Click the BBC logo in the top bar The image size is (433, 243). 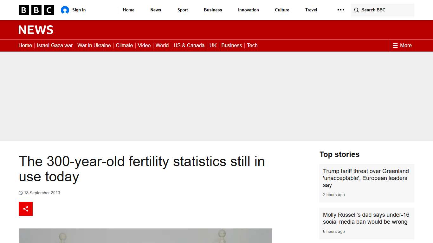click(x=36, y=10)
